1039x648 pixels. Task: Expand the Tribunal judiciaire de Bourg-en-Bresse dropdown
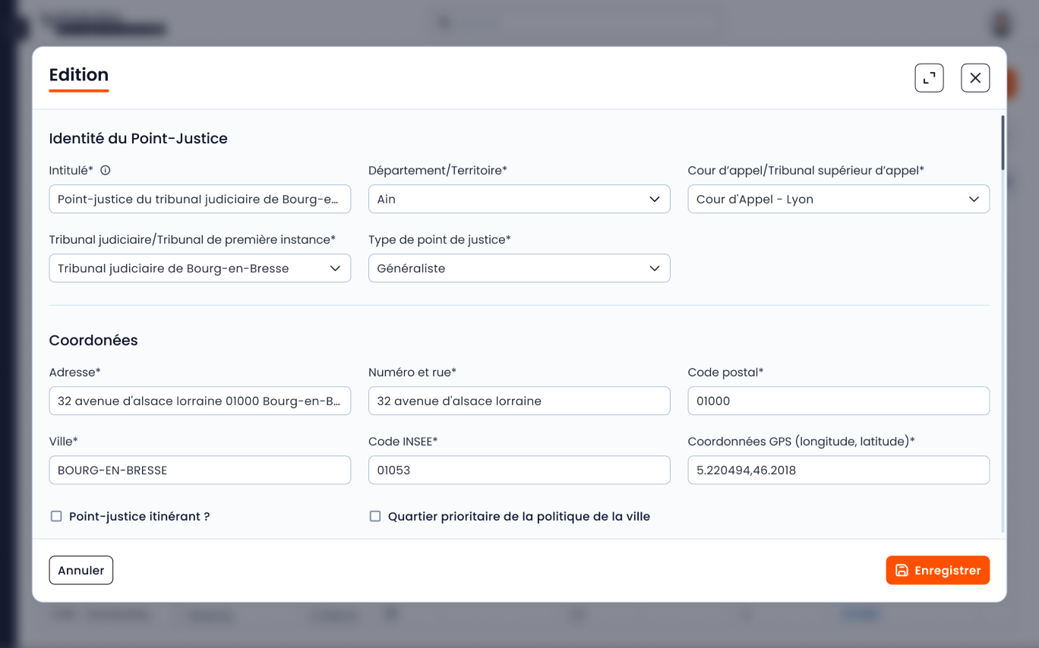click(199, 269)
